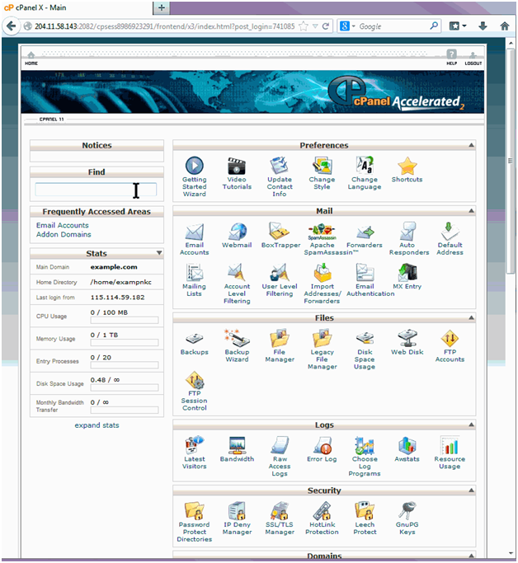
Task: Open Forwarders
Action: tap(365, 235)
